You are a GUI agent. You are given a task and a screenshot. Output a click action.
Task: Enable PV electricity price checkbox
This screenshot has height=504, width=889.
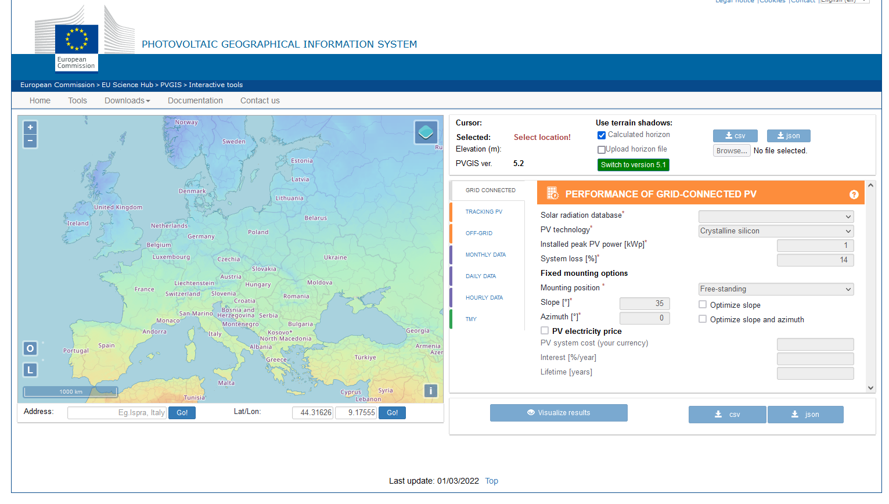tap(545, 330)
